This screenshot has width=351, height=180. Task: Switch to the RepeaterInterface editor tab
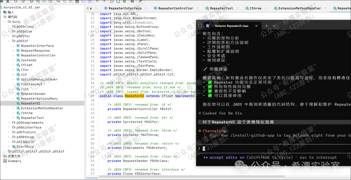click(125, 8)
